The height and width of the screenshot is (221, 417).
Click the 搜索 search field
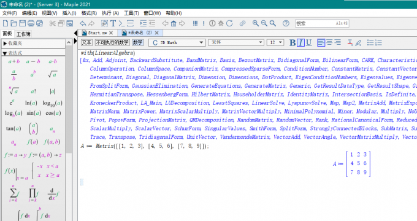(x=322, y=23)
